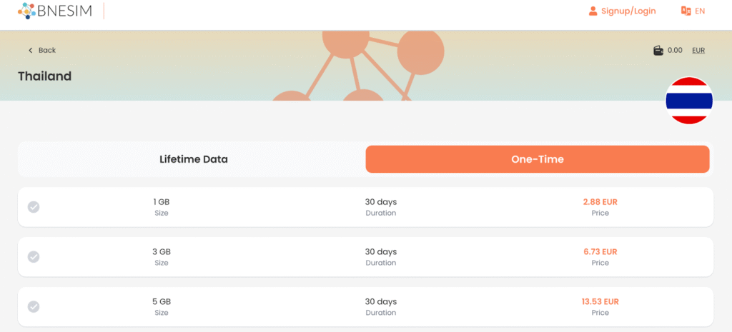Screen dimensions: 732x332
Task: Select the 1 GB plan checkmark
Action: pyautogui.click(x=34, y=207)
